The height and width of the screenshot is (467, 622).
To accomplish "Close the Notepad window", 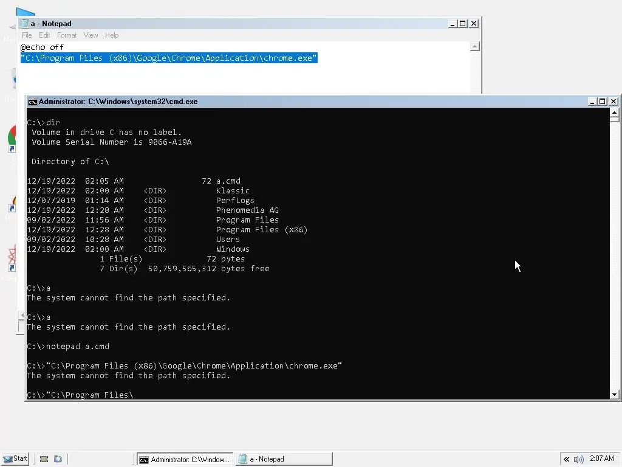I will (x=474, y=24).
